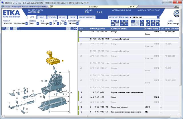Open the ГЛГР dropdown showing 7

(58, 23)
